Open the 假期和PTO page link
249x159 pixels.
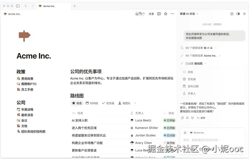27,84
